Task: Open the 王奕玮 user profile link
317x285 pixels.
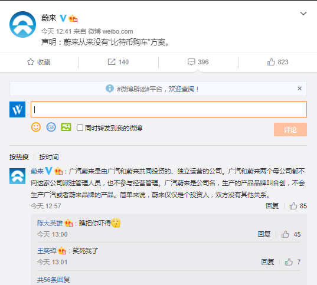Action: click(47, 251)
